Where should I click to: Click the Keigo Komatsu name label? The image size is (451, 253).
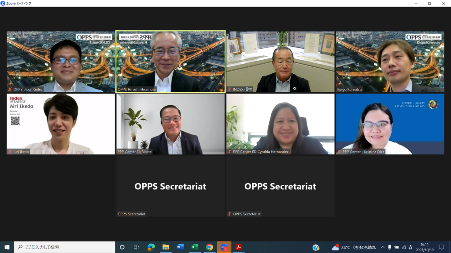(x=349, y=90)
